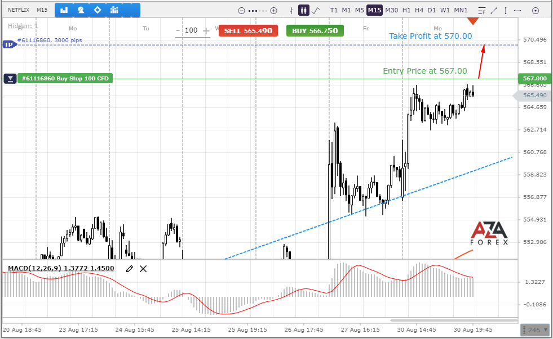Screen dimensions: 553x339
Task: Select the M15 timeframe
Action: 374,10
